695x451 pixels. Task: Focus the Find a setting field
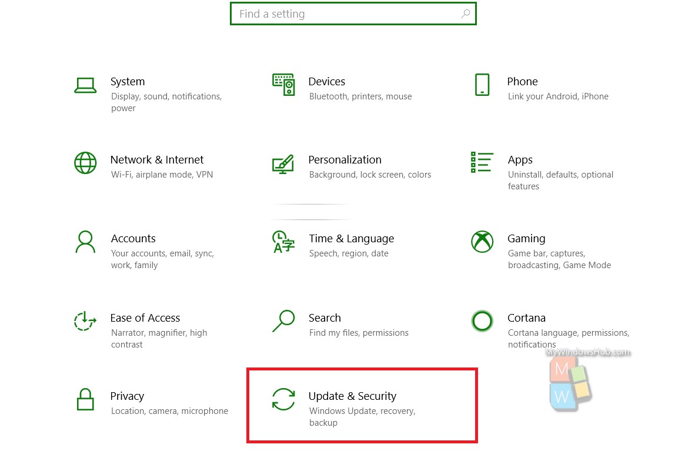pyautogui.click(x=353, y=14)
